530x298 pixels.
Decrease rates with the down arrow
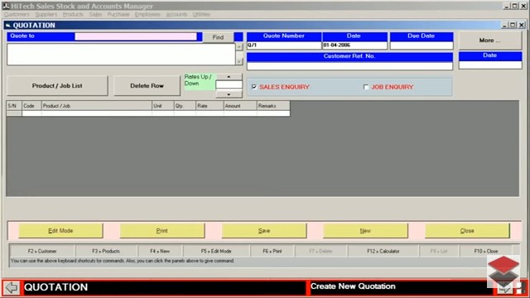(x=229, y=94)
